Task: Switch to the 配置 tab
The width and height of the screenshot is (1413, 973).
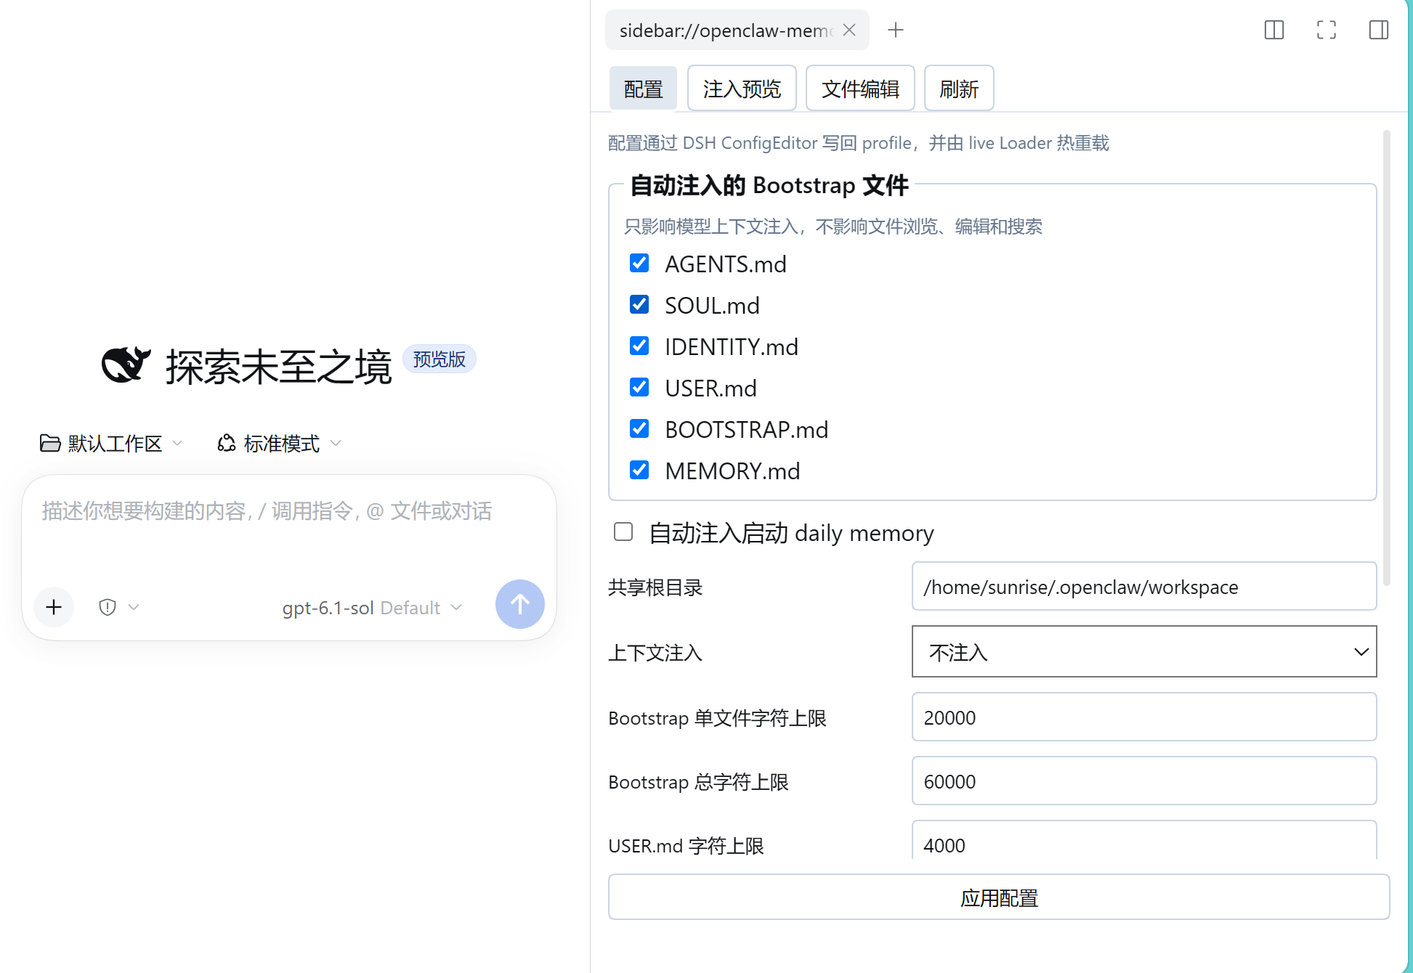Action: (643, 89)
